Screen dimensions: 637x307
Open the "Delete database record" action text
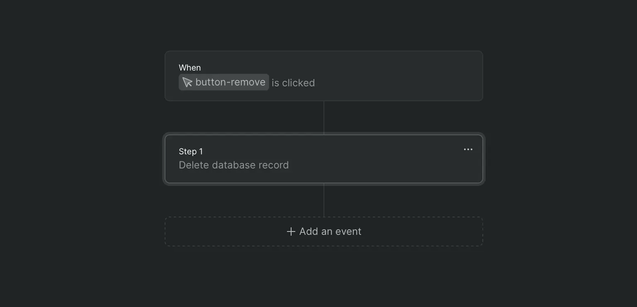pyautogui.click(x=234, y=165)
